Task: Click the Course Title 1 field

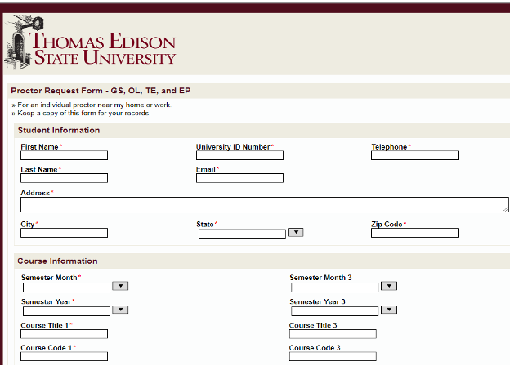Action: [x=64, y=334]
